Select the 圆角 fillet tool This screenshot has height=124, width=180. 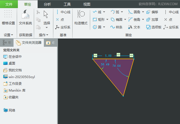click(x=134, y=12)
